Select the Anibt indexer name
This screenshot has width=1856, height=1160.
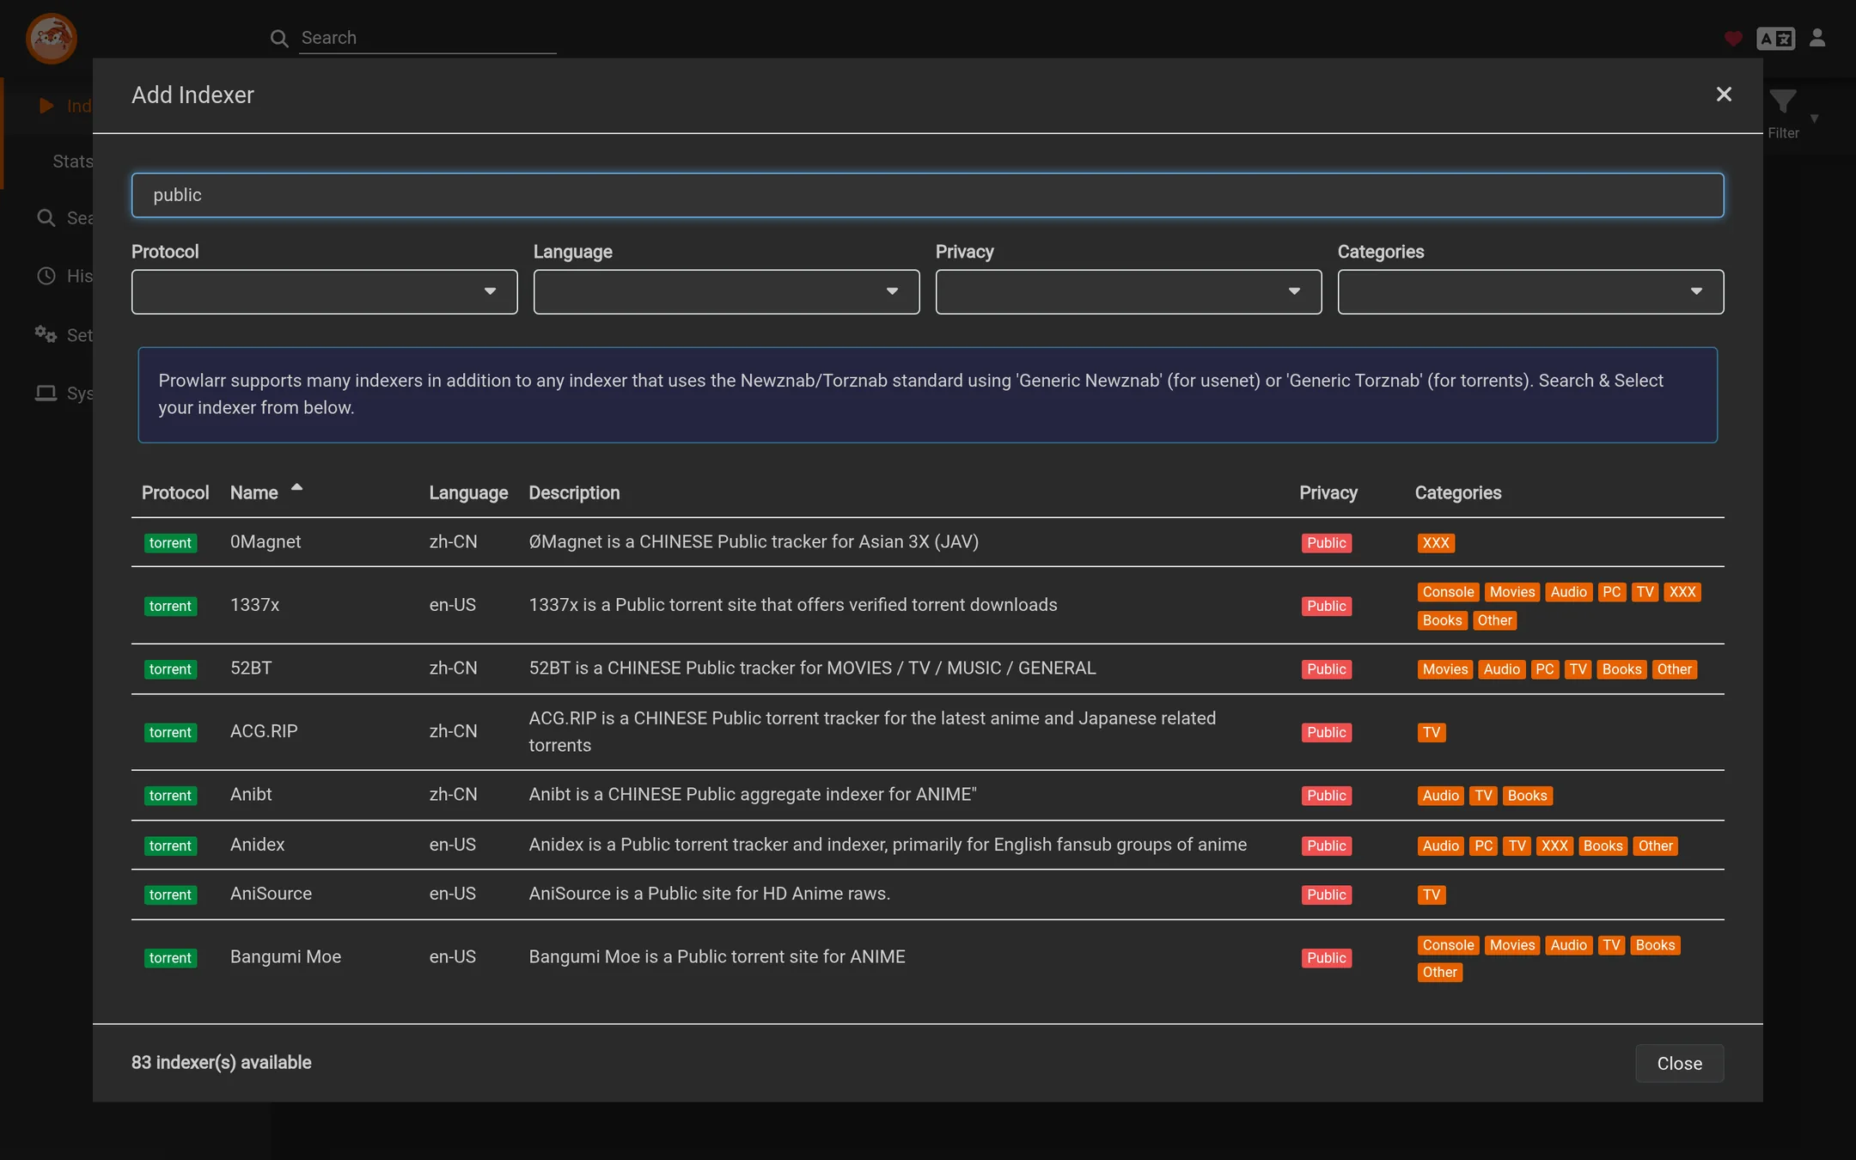point(251,795)
